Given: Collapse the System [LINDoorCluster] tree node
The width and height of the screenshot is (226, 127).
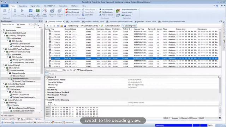Looking at the screenshot, I should pyautogui.click(x=3, y=84).
